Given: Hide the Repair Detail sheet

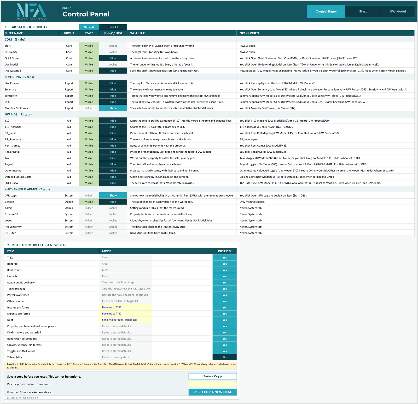Looking at the screenshot, I should coord(113,152).
